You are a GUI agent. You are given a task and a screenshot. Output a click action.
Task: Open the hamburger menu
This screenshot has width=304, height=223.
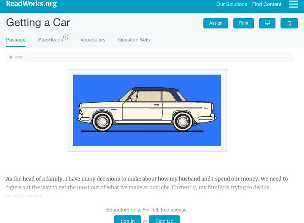pyautogui.click(x=293, y=4)
